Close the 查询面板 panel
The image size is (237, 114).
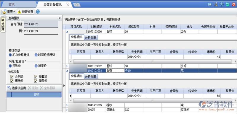[60, 18]
